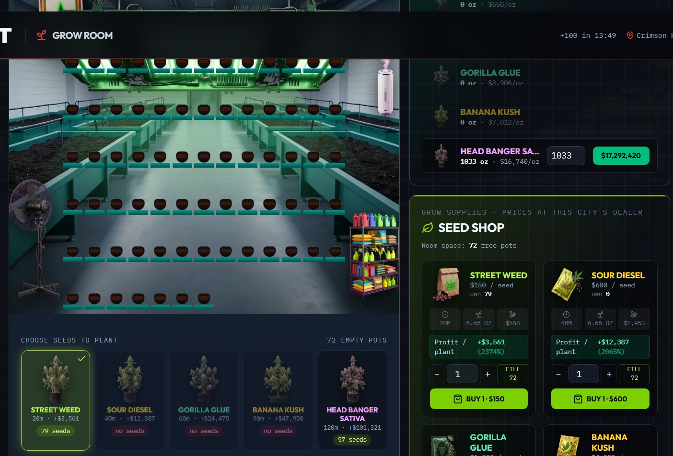
Task: Click the Crimson location pin icon
Action: pyautogui.click(x=630, y=35)
